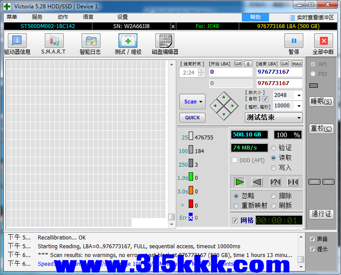The height and width of the screenshot is (275, 341).
Task: Open the 磁盘编辑器 disk editor icon
Action: [165, 41]
